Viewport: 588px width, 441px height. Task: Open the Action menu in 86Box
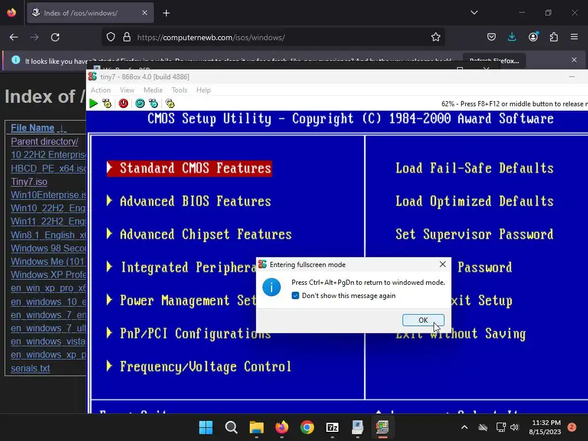pos(101,90)
